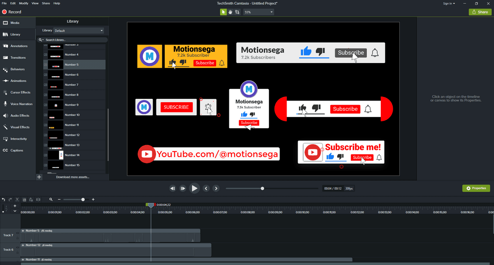Click the 30fps frame rate label
The height and width of the screenshot is (265, 494).
click(349, 188)
